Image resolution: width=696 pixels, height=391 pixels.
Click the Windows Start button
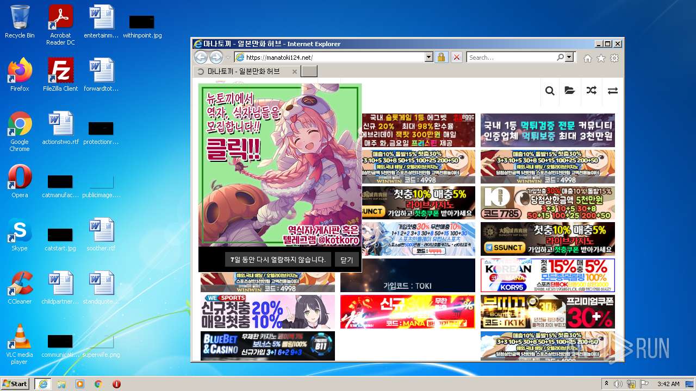(15, 383)
